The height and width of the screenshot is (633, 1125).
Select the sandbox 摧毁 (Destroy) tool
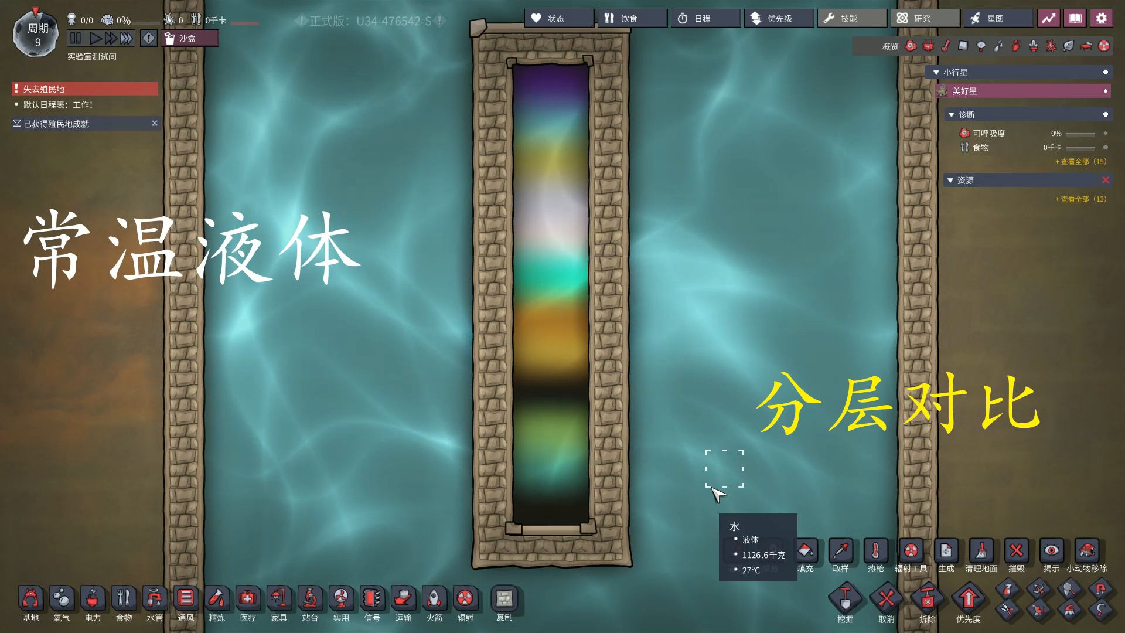1017,551
